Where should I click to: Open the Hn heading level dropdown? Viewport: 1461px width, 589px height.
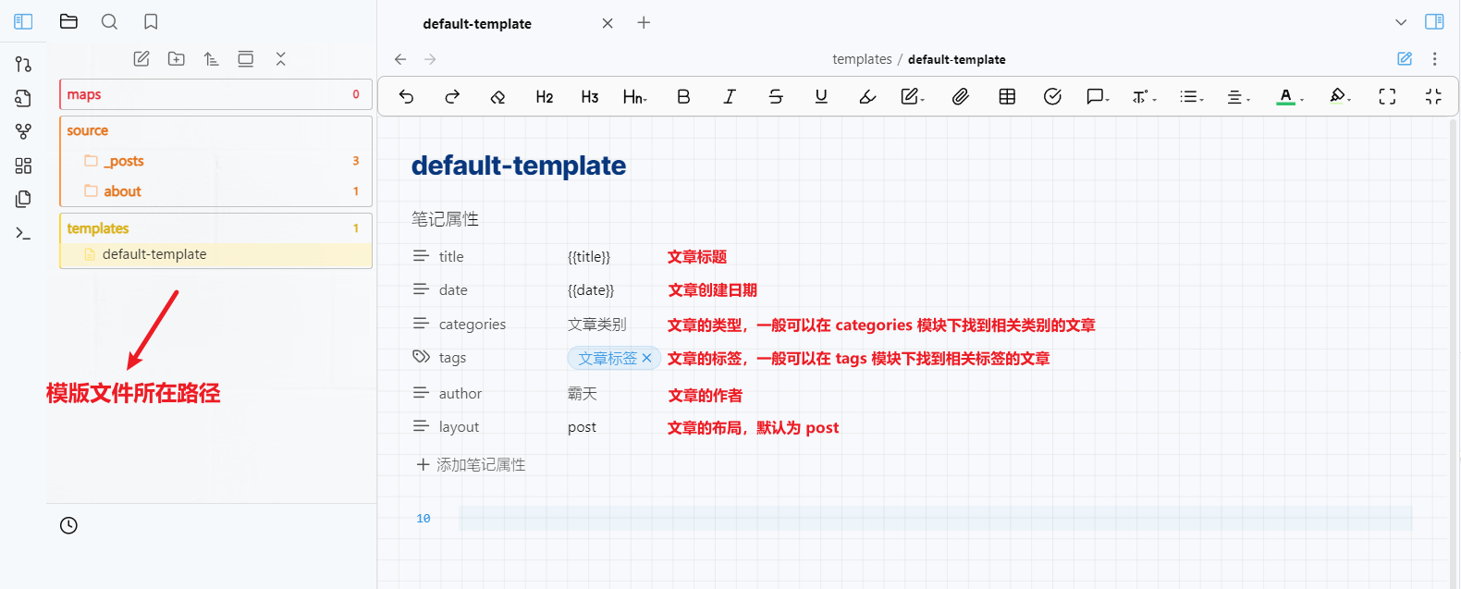[635, 96]
